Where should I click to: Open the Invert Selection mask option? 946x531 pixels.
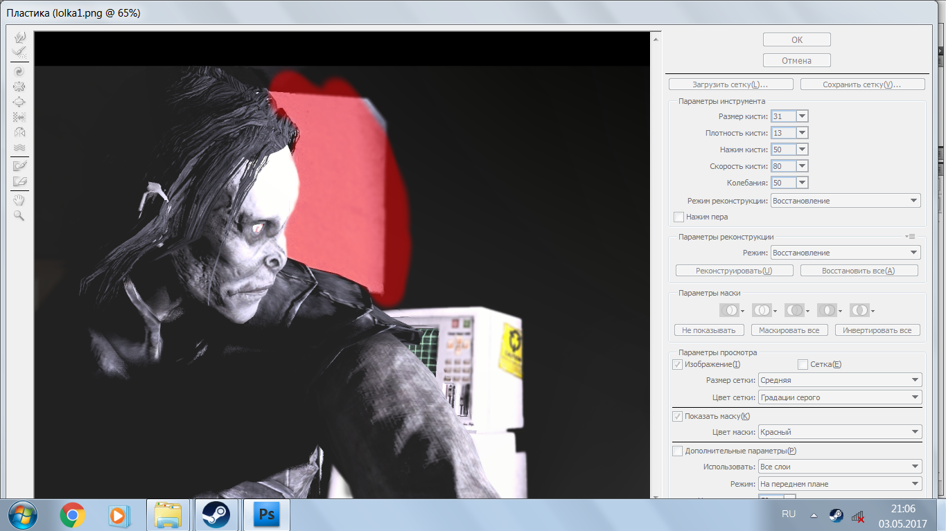[x=862, y=310]
